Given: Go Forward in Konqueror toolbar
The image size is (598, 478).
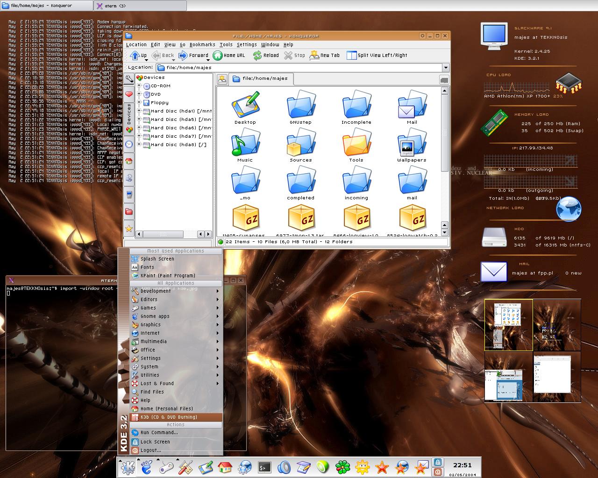Looking at the screenshot, I should click(193, 56).
